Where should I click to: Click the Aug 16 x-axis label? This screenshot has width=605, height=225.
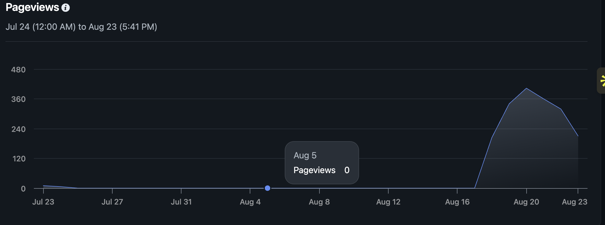click(457, 202)
